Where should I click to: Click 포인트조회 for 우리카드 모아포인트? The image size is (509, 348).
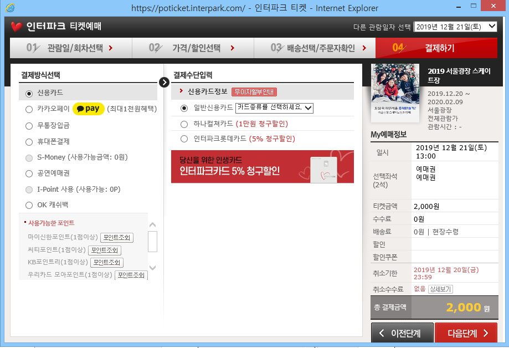pos(131,275)
